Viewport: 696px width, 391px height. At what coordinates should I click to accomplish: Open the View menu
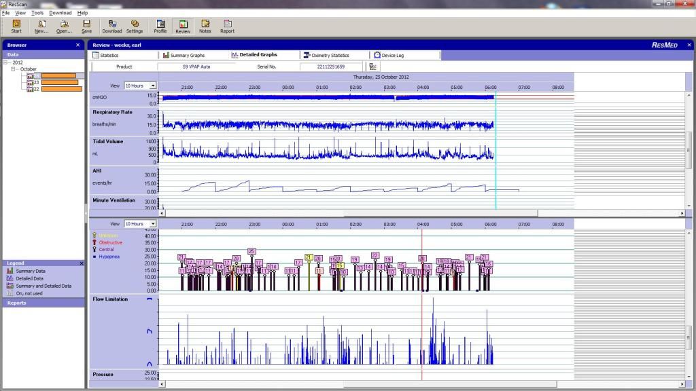(20, 13)
